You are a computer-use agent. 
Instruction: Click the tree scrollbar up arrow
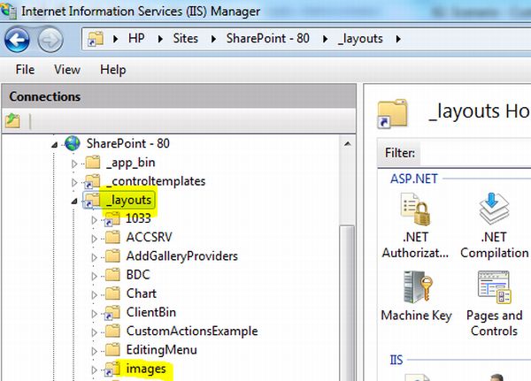coord(347,144)
